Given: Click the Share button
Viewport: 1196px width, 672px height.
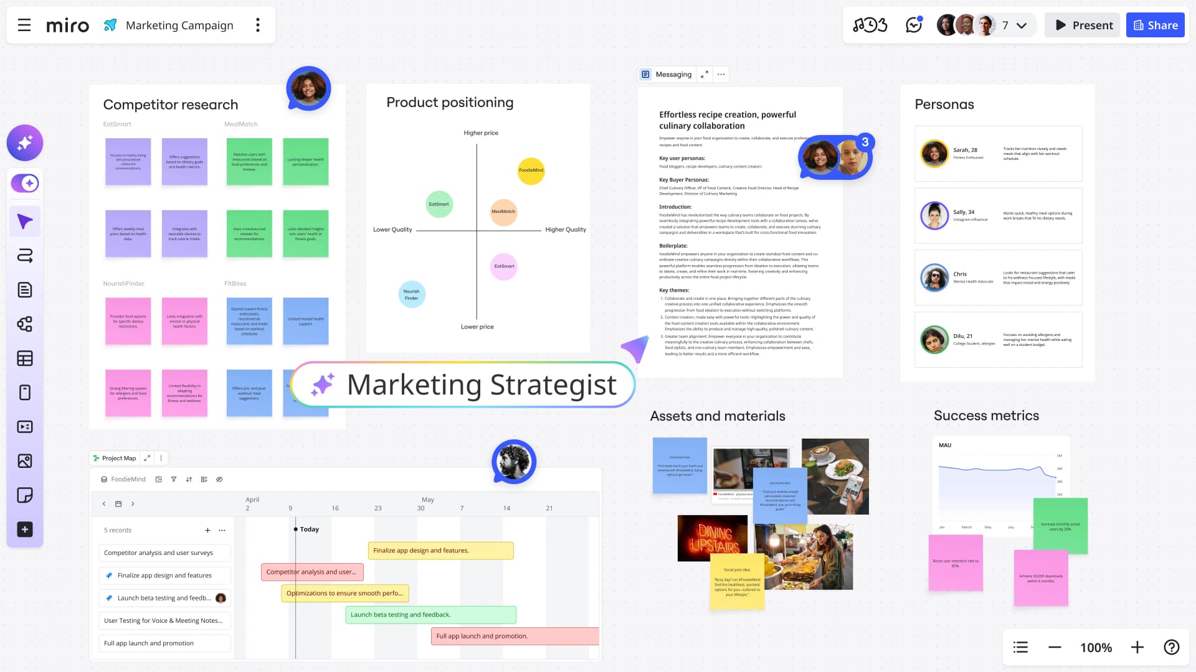Looking at the screenshot, I should 1156,25.
